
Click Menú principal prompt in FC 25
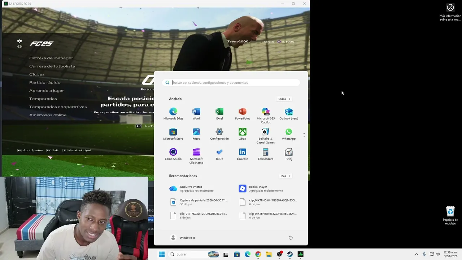tap(77, 150)
